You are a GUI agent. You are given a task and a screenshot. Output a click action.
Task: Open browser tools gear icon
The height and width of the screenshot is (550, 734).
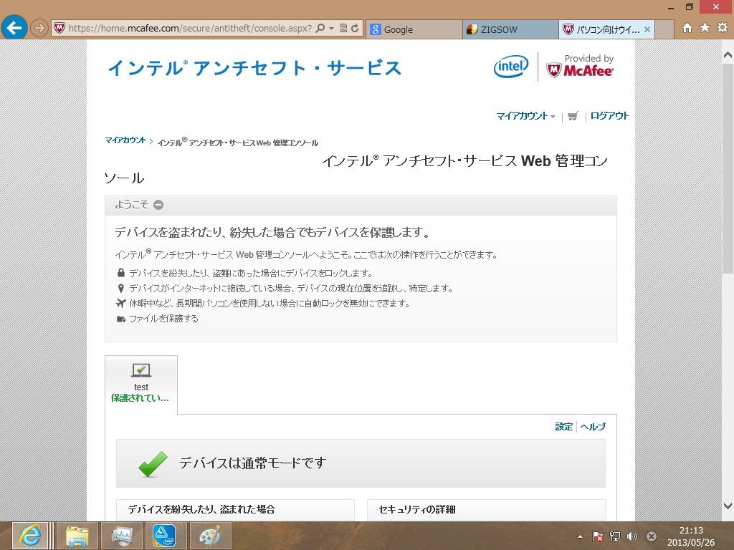(x=723, y=28)
